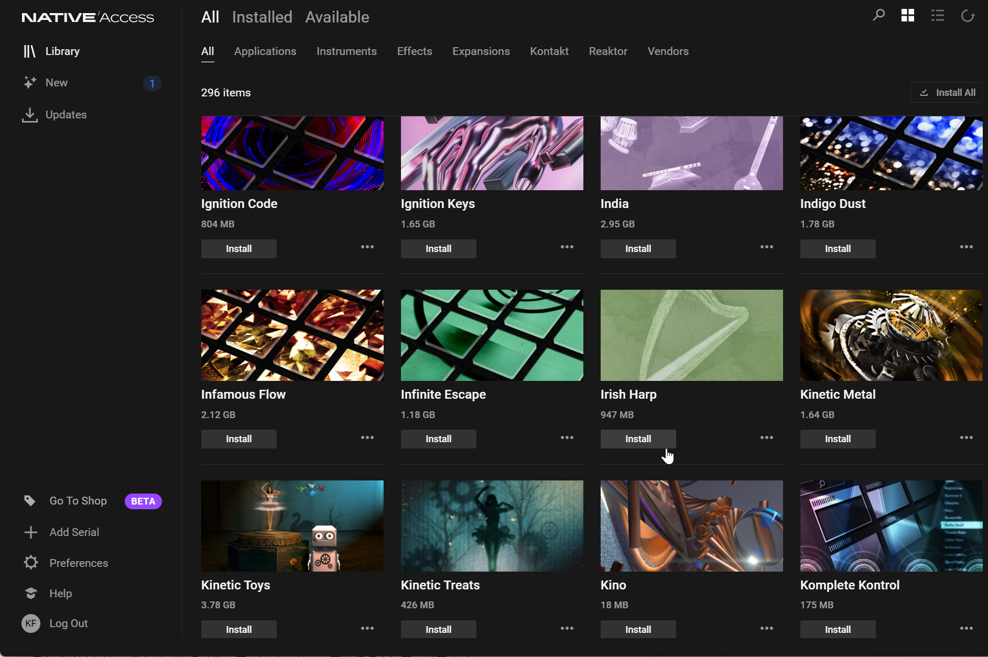Install Indigo Dust

click(838, 249)
